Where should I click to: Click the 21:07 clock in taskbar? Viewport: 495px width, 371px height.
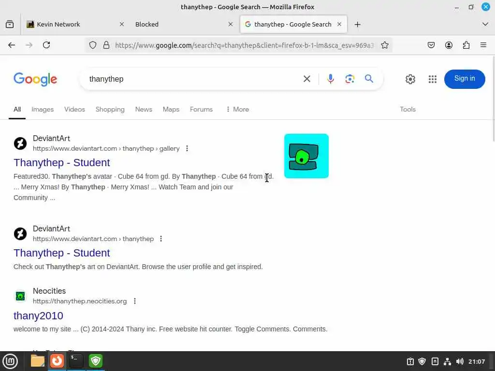476,361
